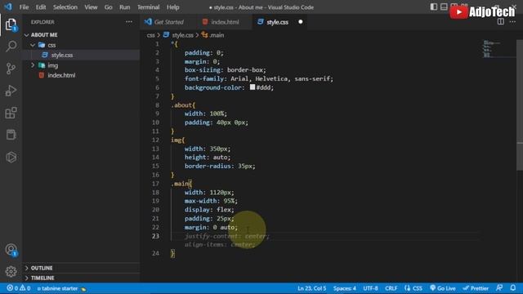Open the Edit menu
This screenshot has height=294, width=523.
click(41, 7)
